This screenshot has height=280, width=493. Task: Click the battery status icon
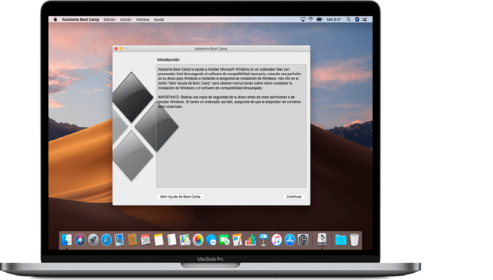tap(320, 19)
